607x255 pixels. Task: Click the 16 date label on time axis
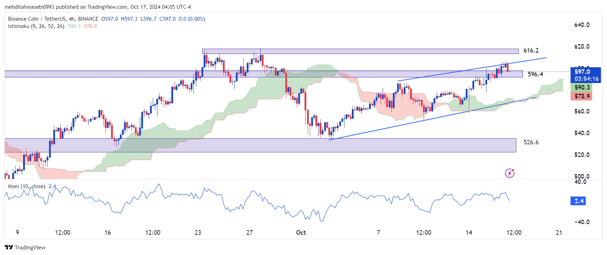[x=108, y=233]
